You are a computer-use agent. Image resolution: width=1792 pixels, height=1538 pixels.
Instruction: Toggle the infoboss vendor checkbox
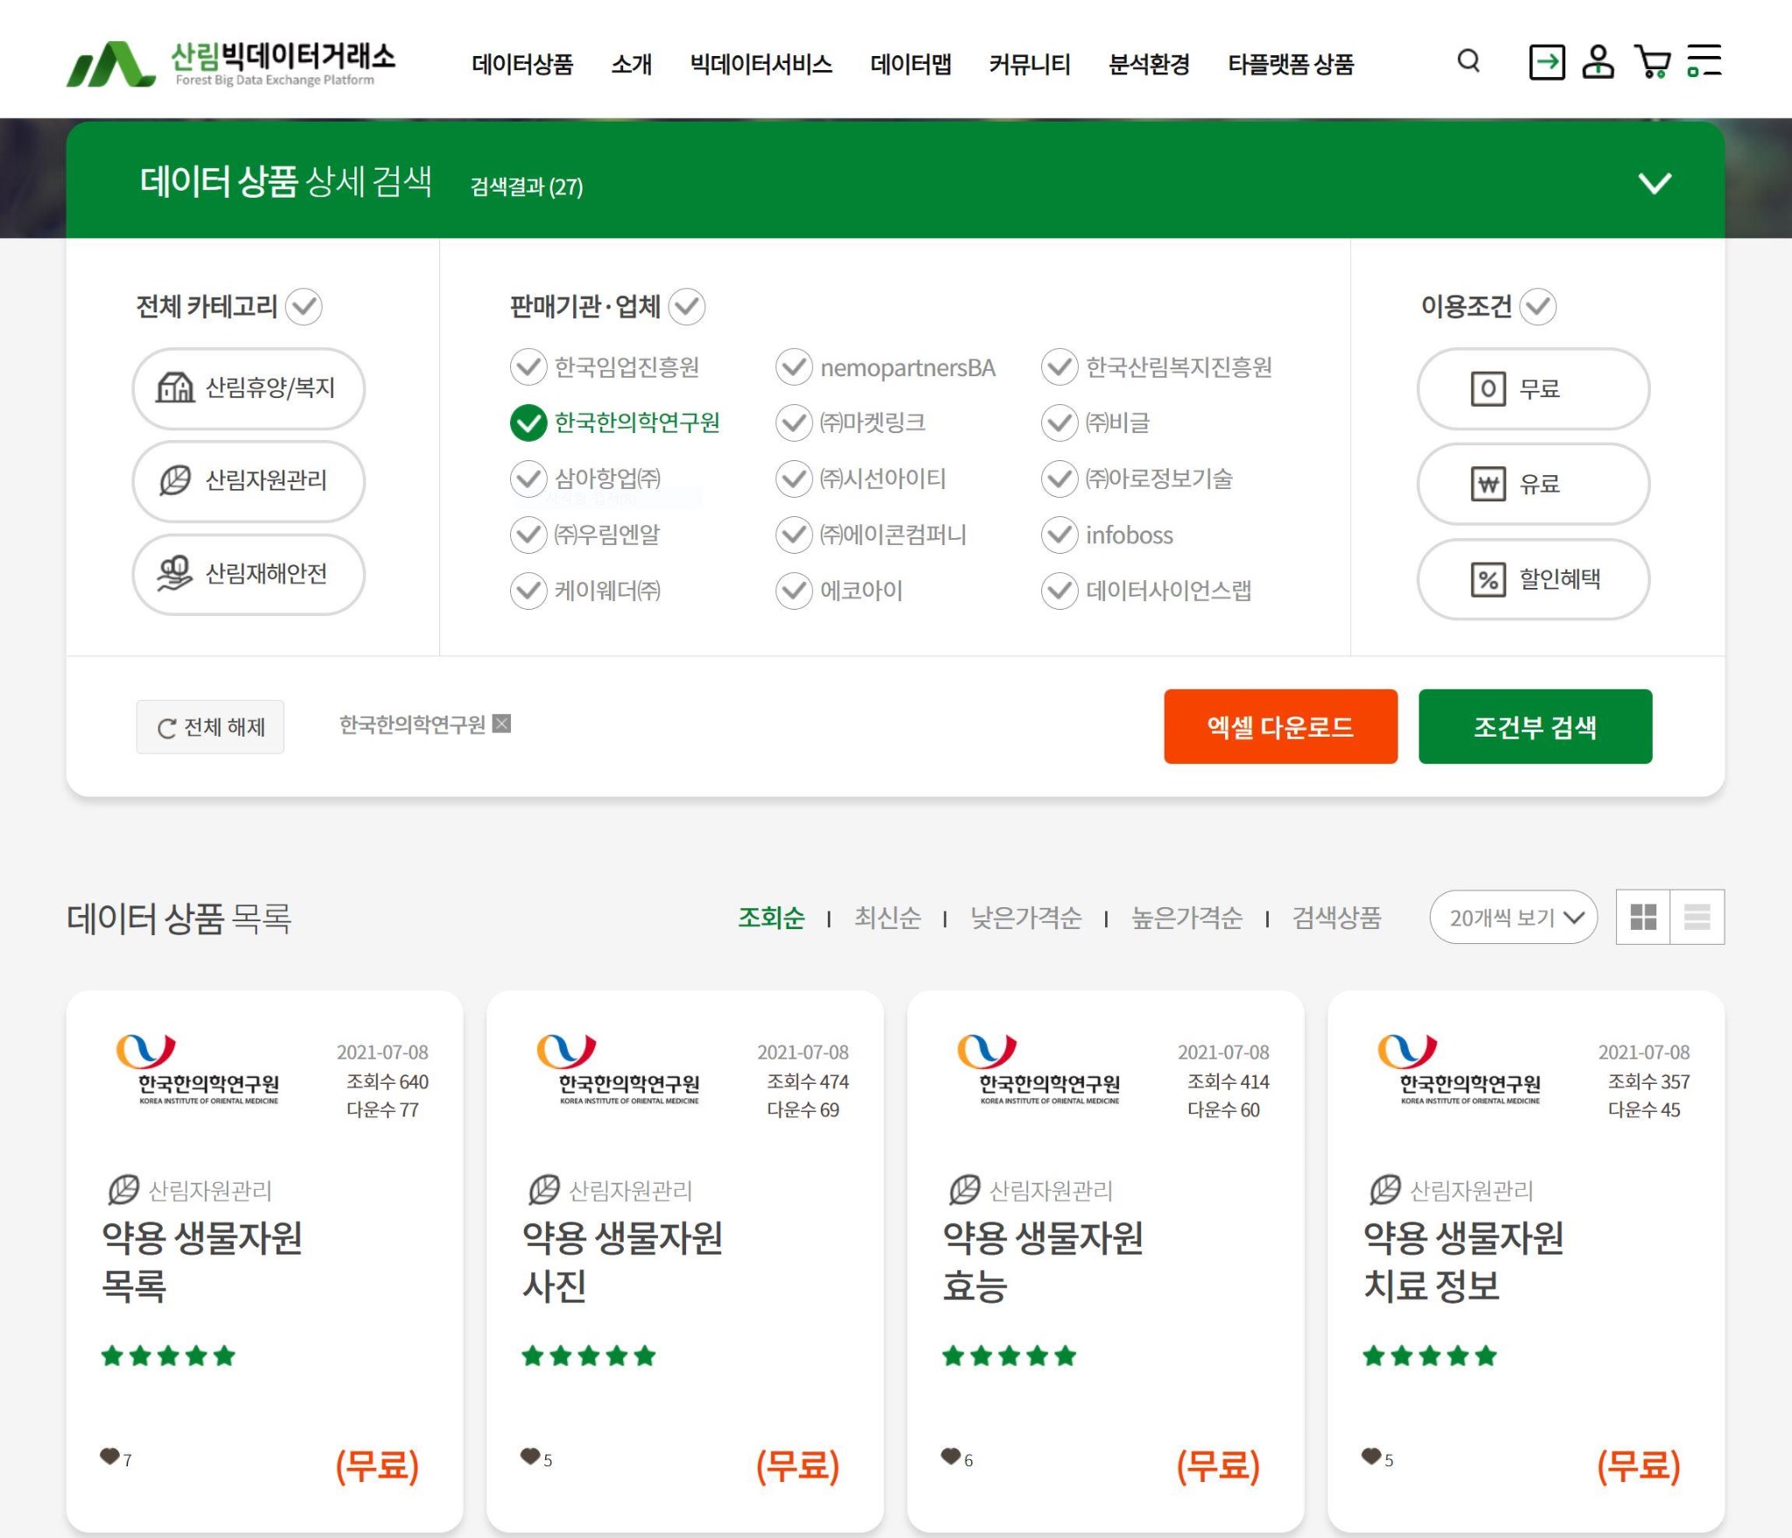click(x=1060, y=535)
